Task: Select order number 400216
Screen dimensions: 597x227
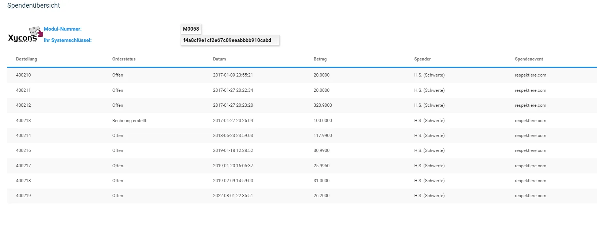Action: (x=23, y=150)
